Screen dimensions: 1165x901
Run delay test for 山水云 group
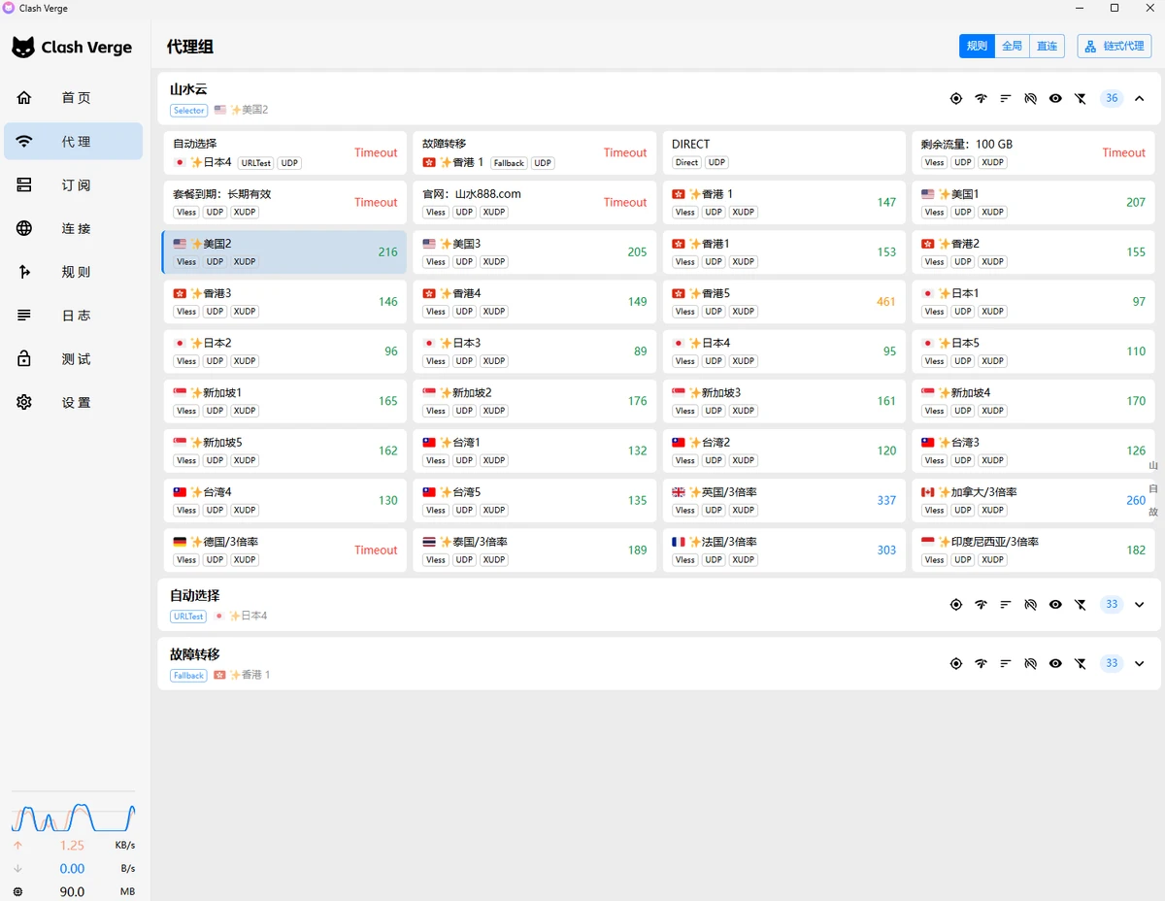[981, 98]
